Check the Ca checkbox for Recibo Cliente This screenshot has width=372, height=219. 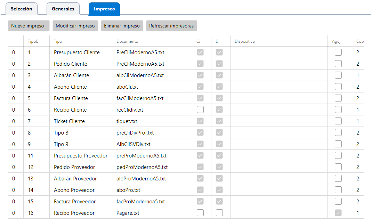(200, 109)
